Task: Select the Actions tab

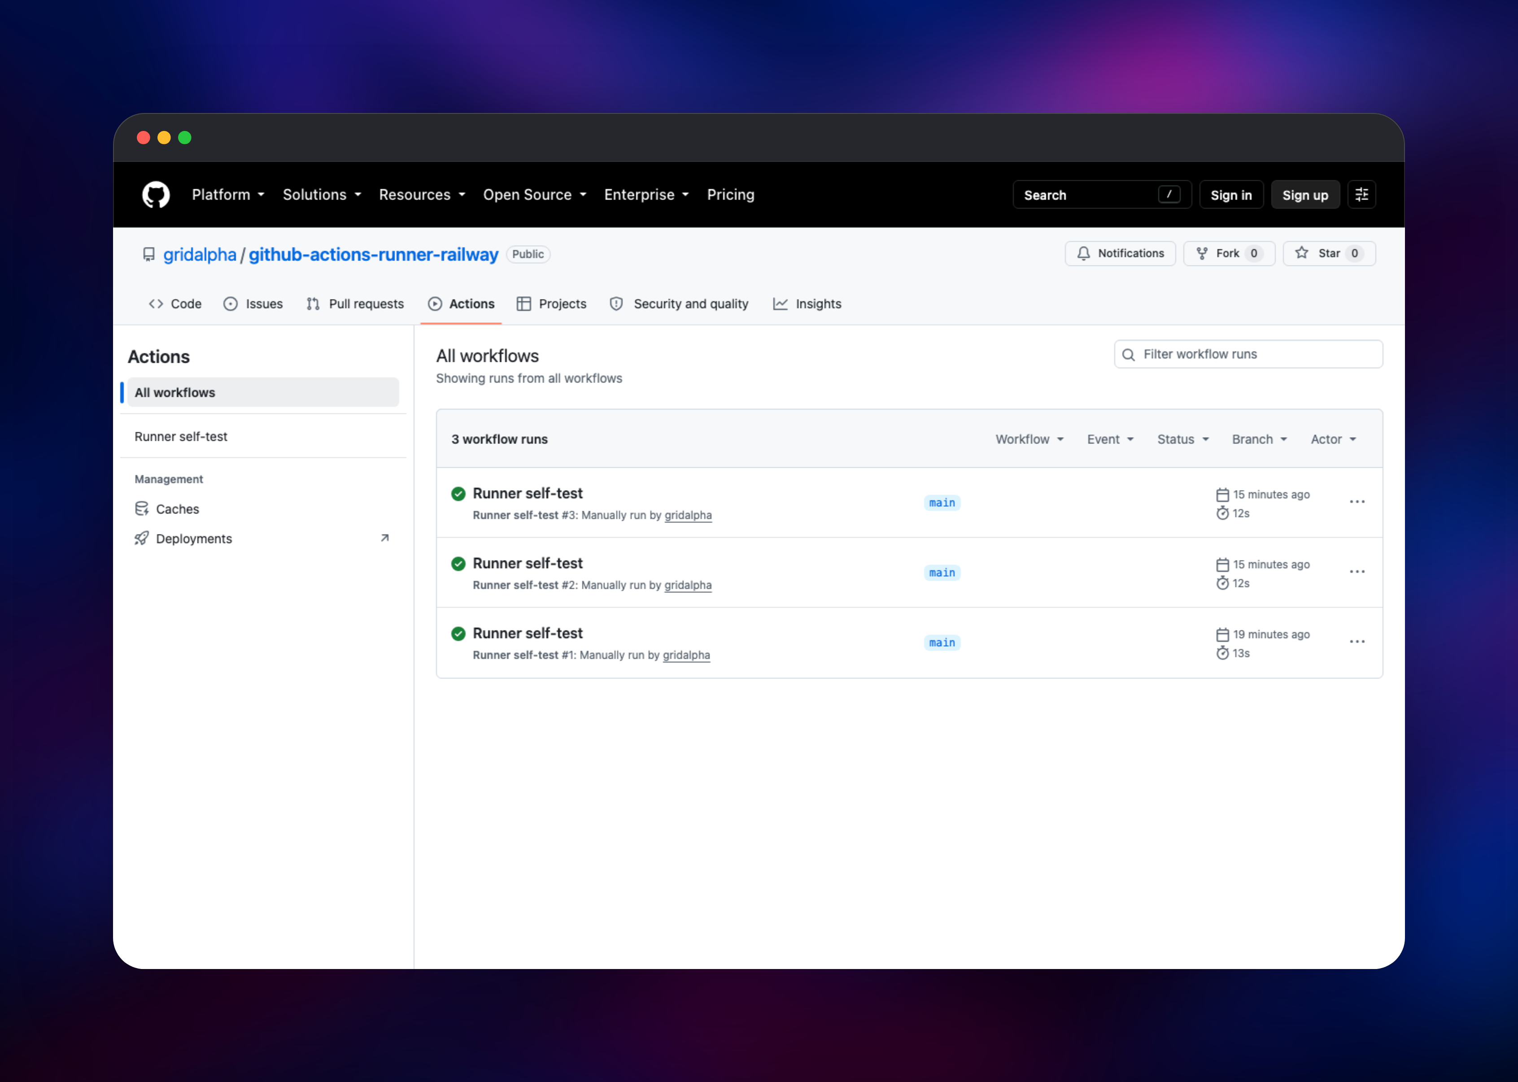Action: point(461,304)
